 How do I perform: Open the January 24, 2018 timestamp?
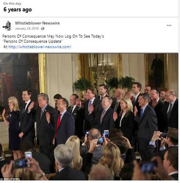tap(27, 29)
